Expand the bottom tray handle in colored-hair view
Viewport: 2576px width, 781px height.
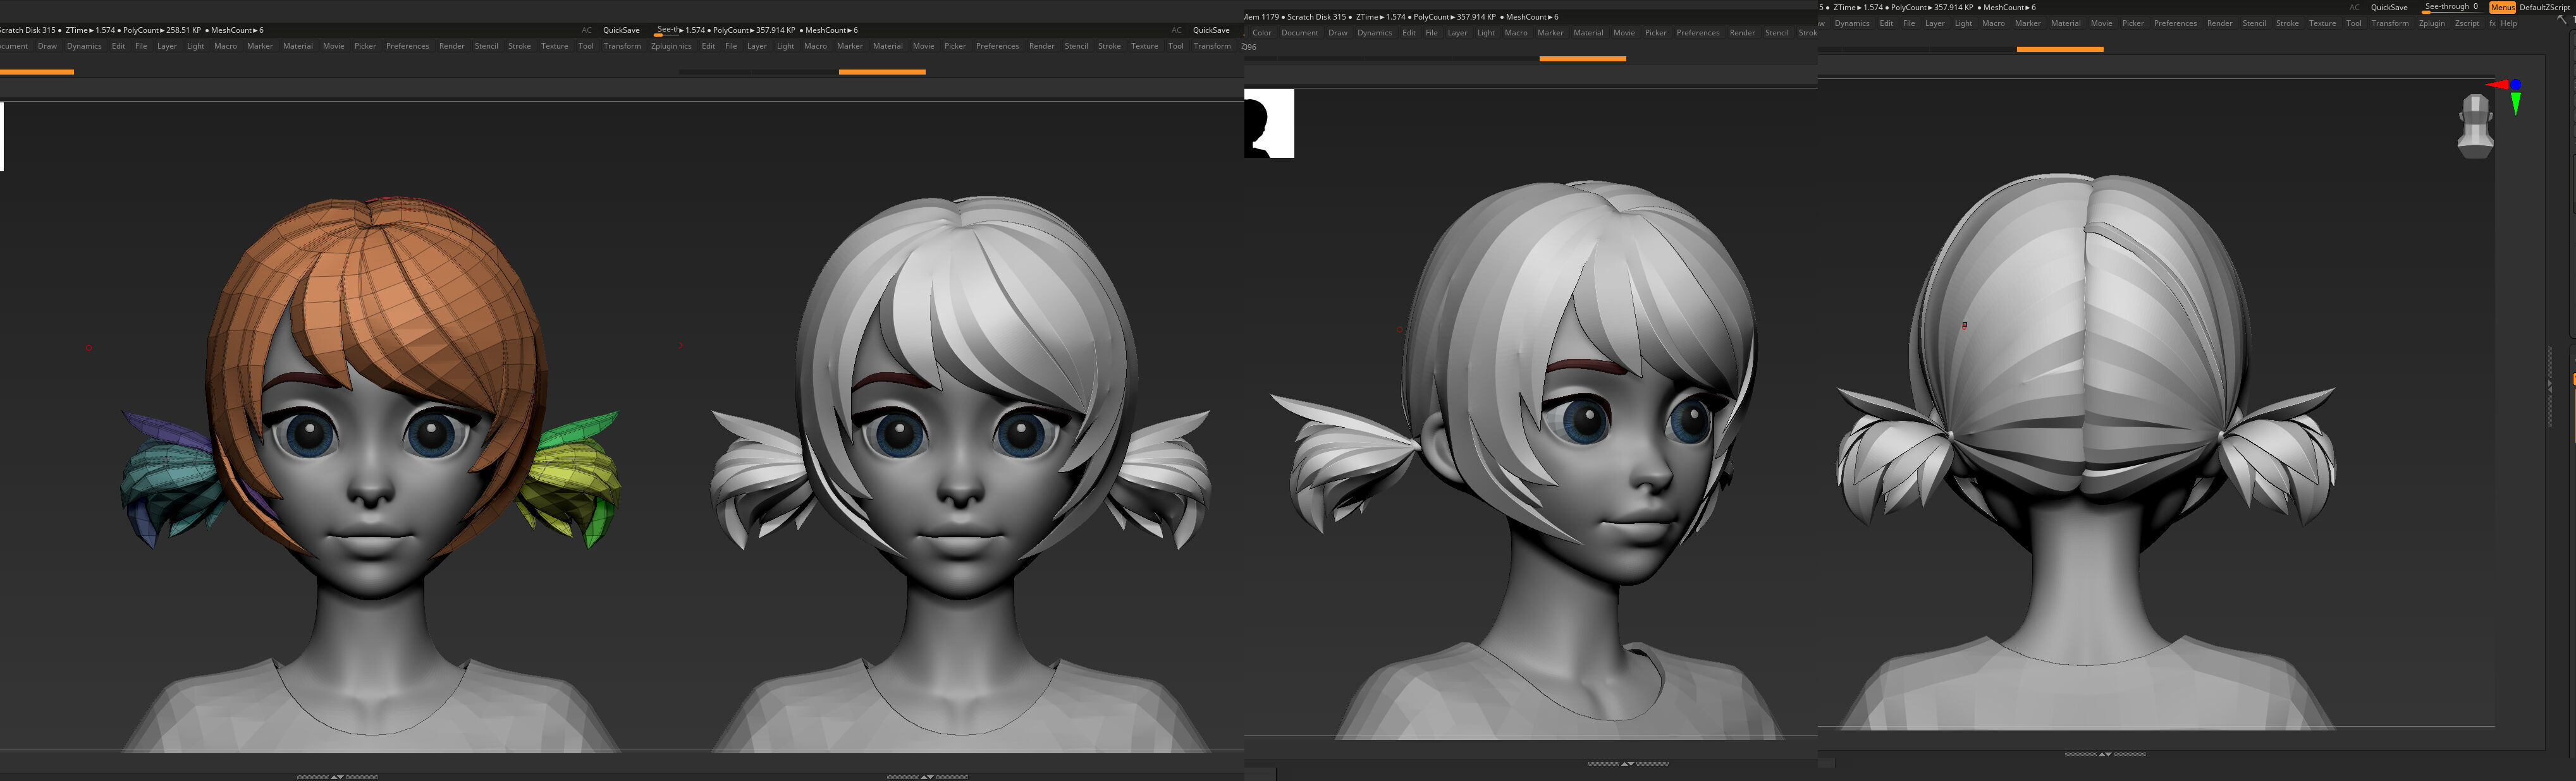[x=337, y=776]
